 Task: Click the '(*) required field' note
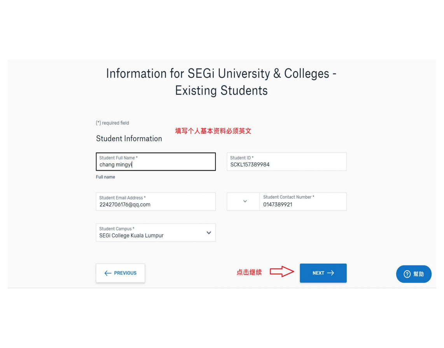pyautogui.click(x=112, y=123)
